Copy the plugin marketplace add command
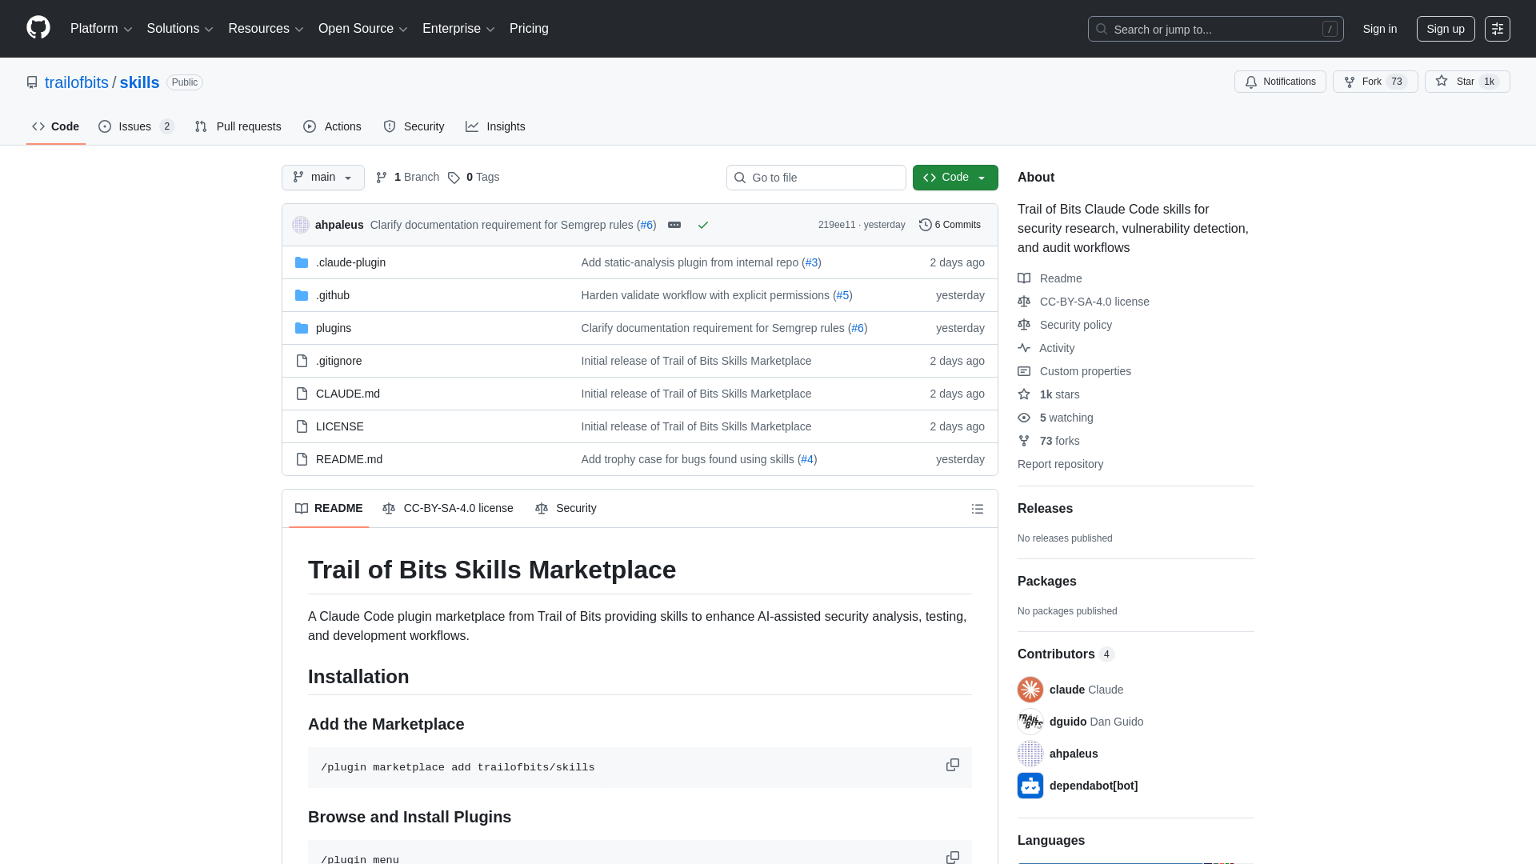The height and width of the screenshot is (864, 1536). click(x=953, y=765)
